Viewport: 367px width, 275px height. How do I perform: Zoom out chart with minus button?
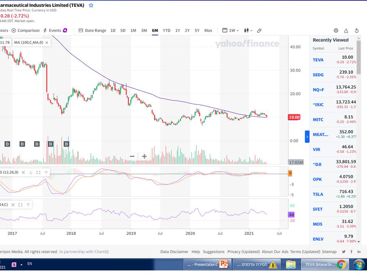[132, 156]
